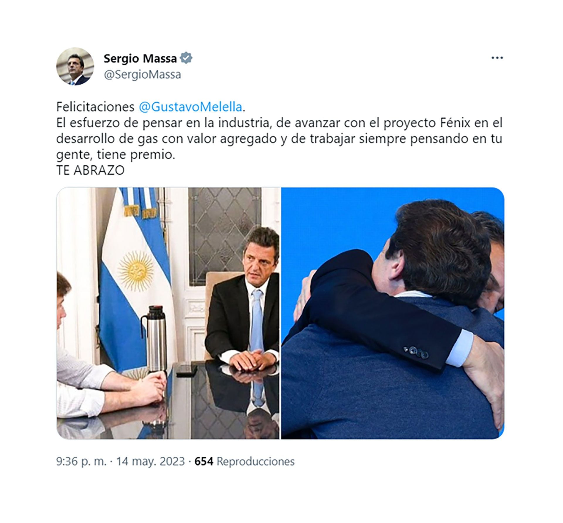Click the blue verified badge icon

pyautogui.click(x=186, y=58)
